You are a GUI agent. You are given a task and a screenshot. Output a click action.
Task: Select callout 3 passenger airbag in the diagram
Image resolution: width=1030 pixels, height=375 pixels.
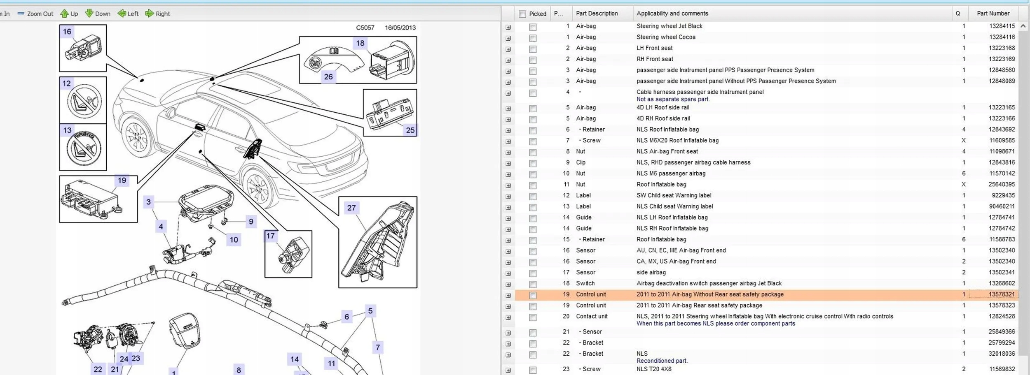tap(149, 202)
